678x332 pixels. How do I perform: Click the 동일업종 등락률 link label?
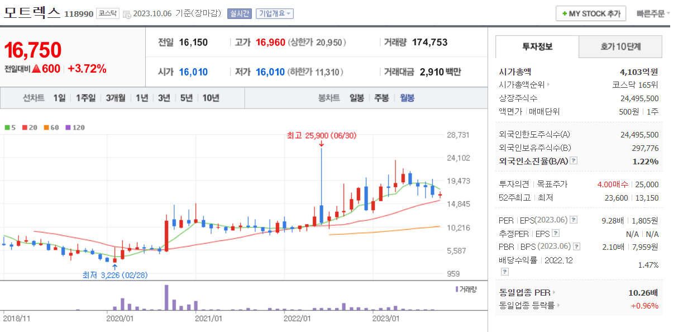tap(527, 306)
